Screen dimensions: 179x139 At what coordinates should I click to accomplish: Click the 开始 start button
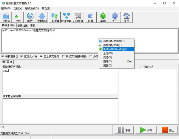146,130
